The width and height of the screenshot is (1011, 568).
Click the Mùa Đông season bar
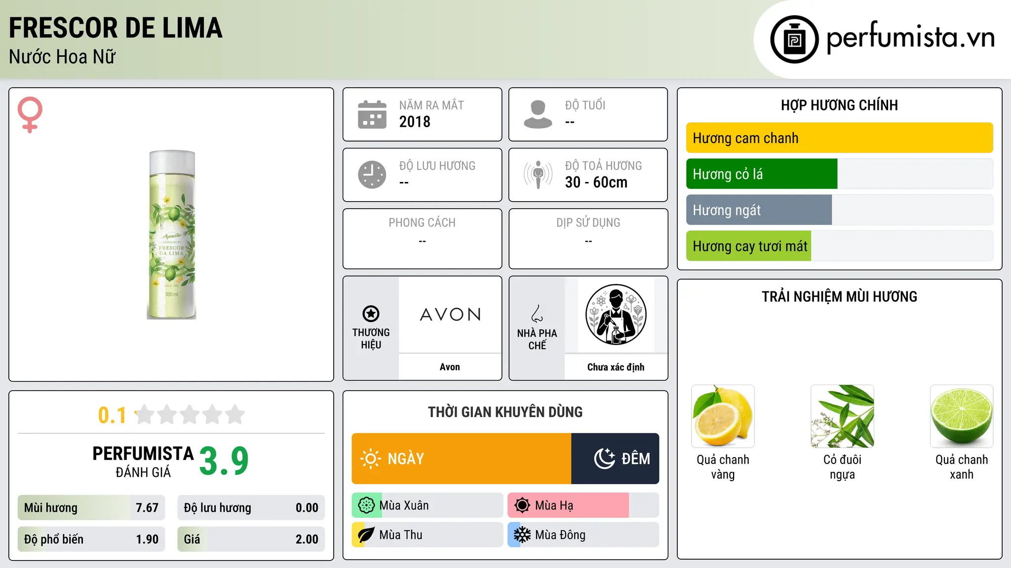583,535
